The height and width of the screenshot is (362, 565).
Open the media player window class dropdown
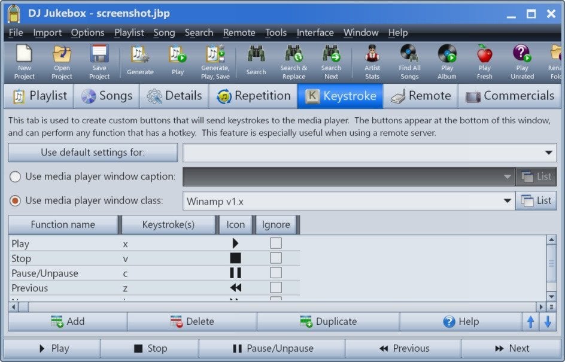(x=506, y=200)
